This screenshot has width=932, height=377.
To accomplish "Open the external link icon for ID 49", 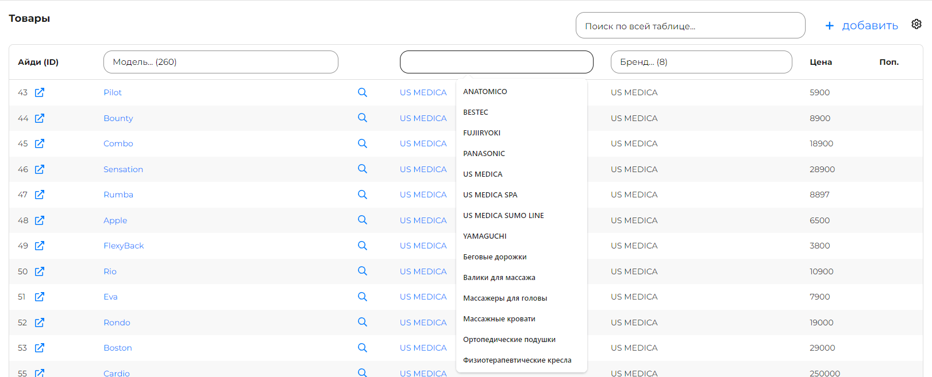I will (40, 246).
